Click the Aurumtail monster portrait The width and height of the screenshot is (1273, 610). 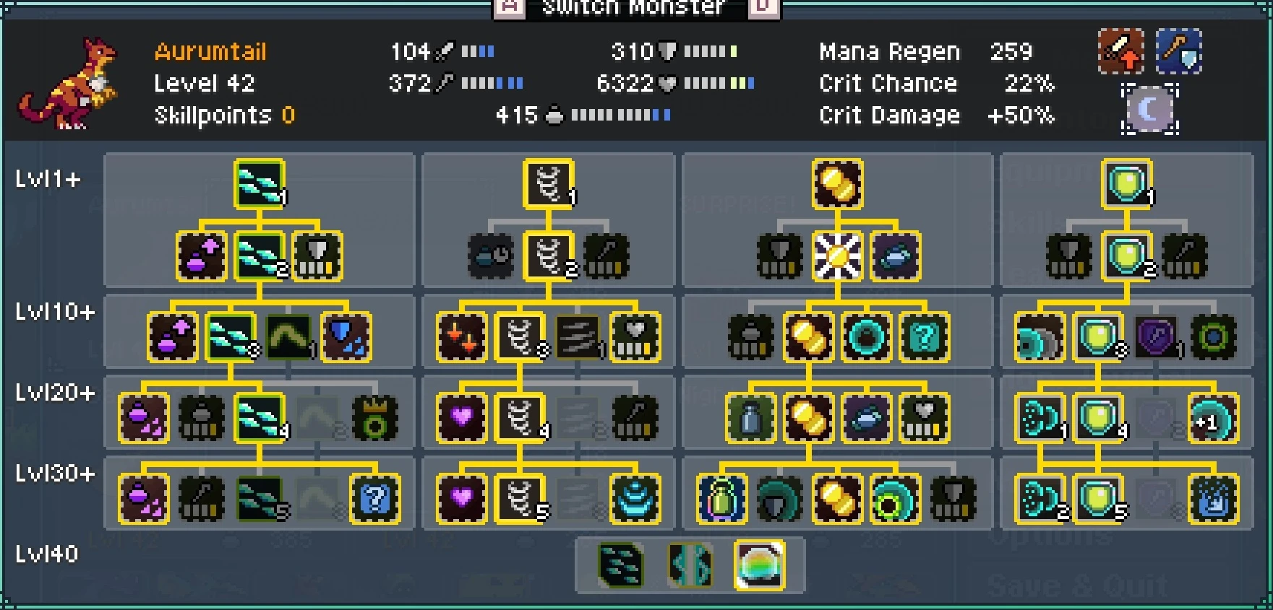[67, 83]
